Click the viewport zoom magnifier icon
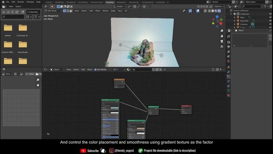The width and height of the screenshot is (273, 154). tap(222, 31)
